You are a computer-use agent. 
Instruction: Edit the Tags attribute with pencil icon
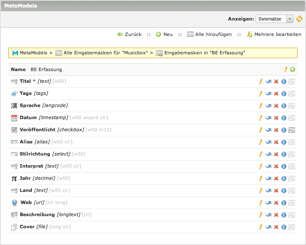point(261,94)
